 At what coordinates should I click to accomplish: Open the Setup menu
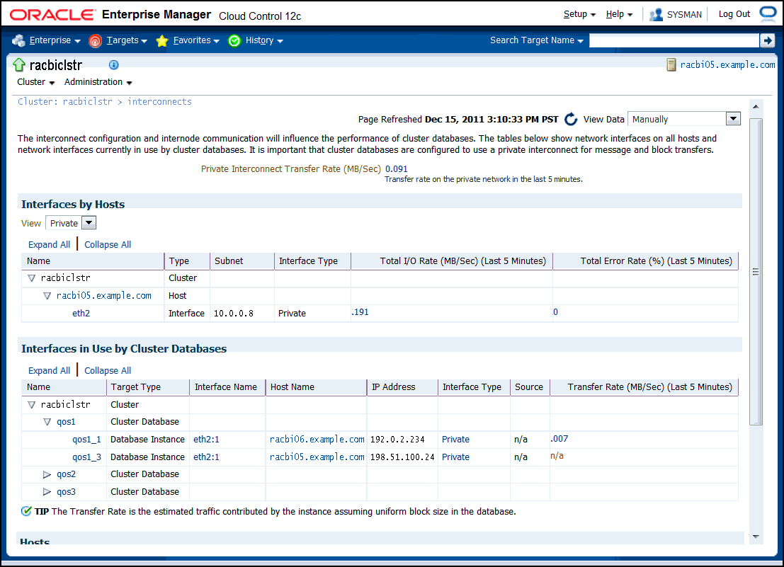[x=579, y=14]
